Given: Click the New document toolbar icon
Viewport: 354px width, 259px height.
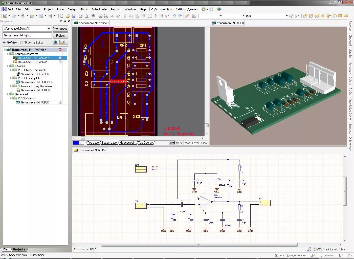Looking at the screenshot, I should [x=62, y=16].
